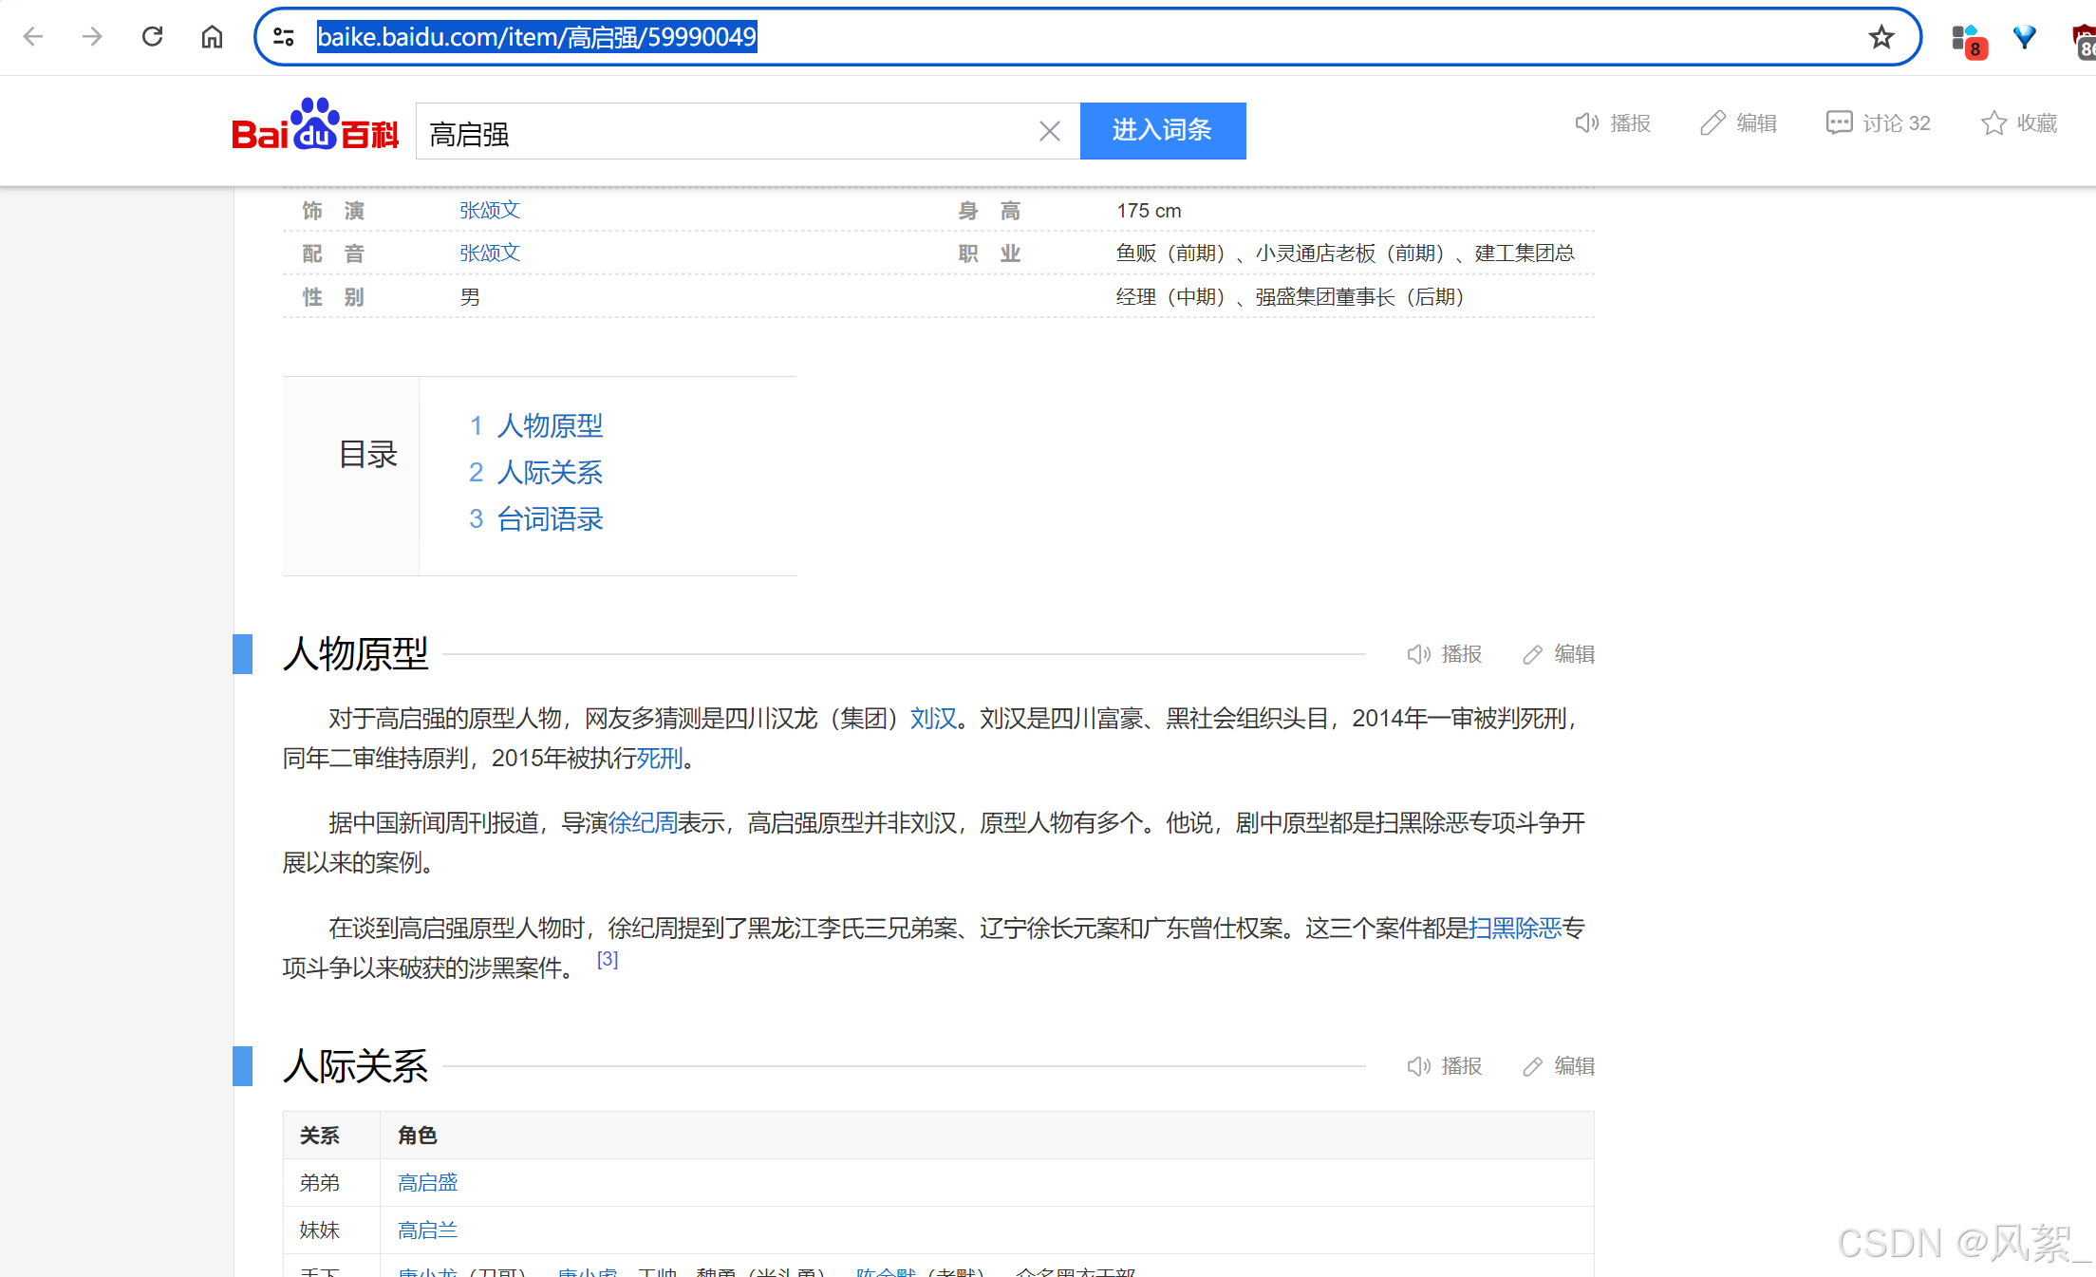Open the 刘汉 hyperlink
The image size is (2096, 1277).
point(933,719)
